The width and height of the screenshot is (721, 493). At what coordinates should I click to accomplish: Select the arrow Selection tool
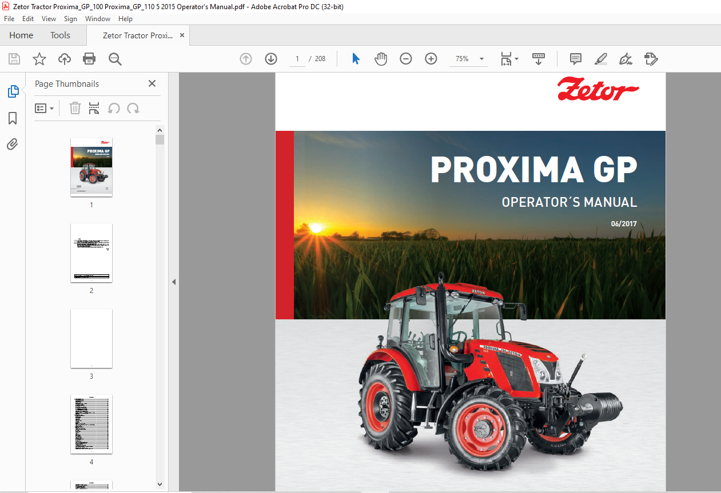point(356,59)
